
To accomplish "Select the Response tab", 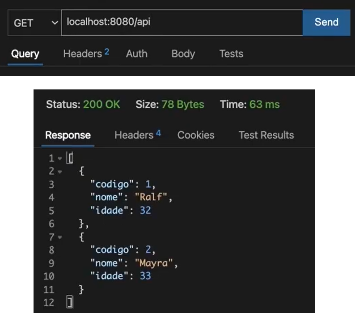I will pos(68,135).
